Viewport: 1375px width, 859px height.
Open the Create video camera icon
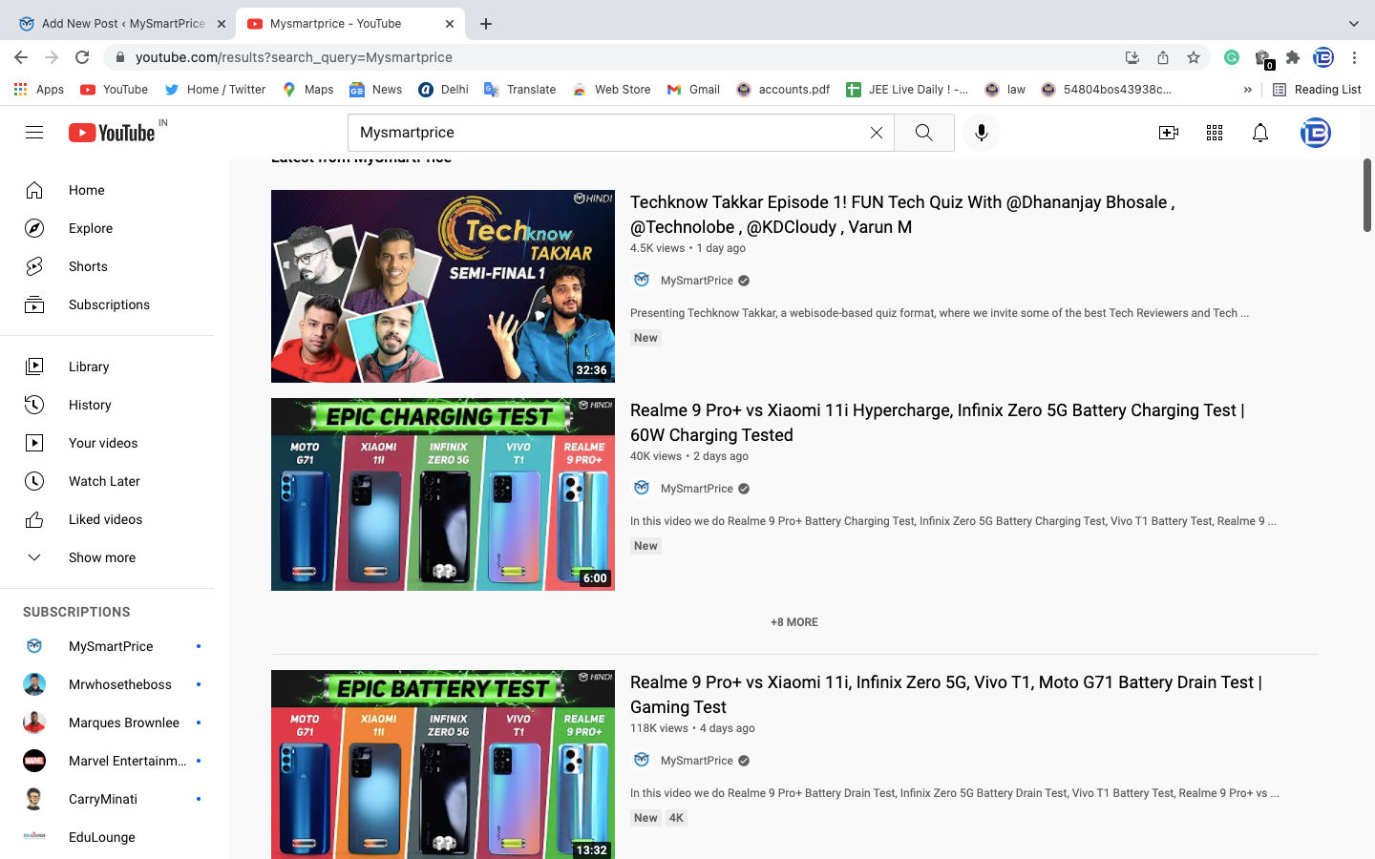tap(1169, 133)
